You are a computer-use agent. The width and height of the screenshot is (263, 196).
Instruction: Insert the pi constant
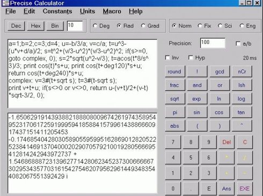pos(175,112)
